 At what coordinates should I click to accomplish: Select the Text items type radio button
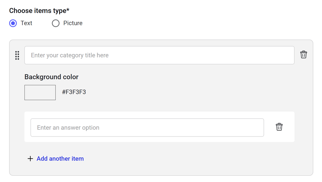click(13, 23)
